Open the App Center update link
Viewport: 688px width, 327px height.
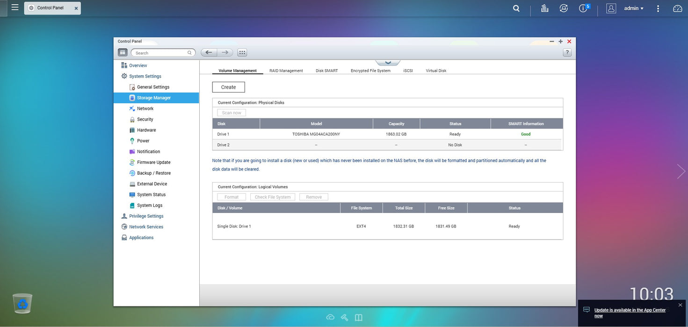point(630,313)
